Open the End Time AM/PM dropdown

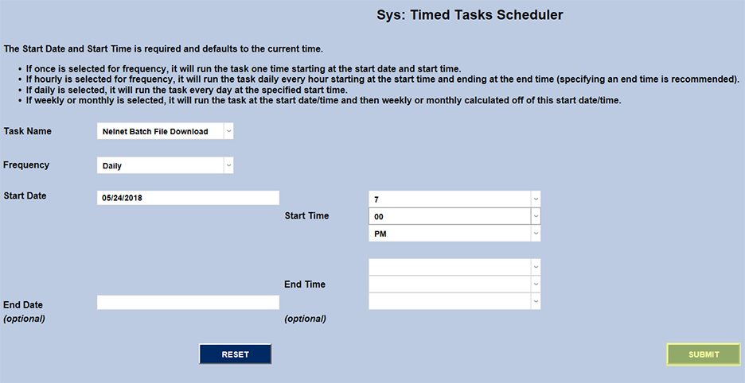coord(454,301)
